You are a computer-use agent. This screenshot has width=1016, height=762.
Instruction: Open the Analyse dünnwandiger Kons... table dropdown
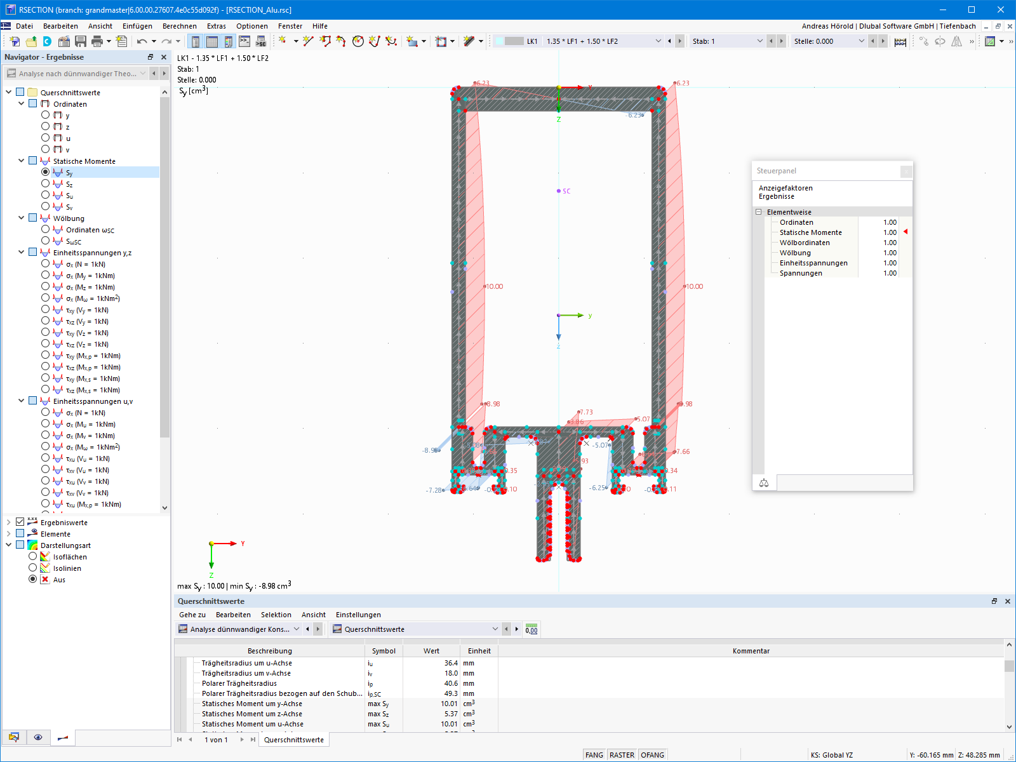296,629
